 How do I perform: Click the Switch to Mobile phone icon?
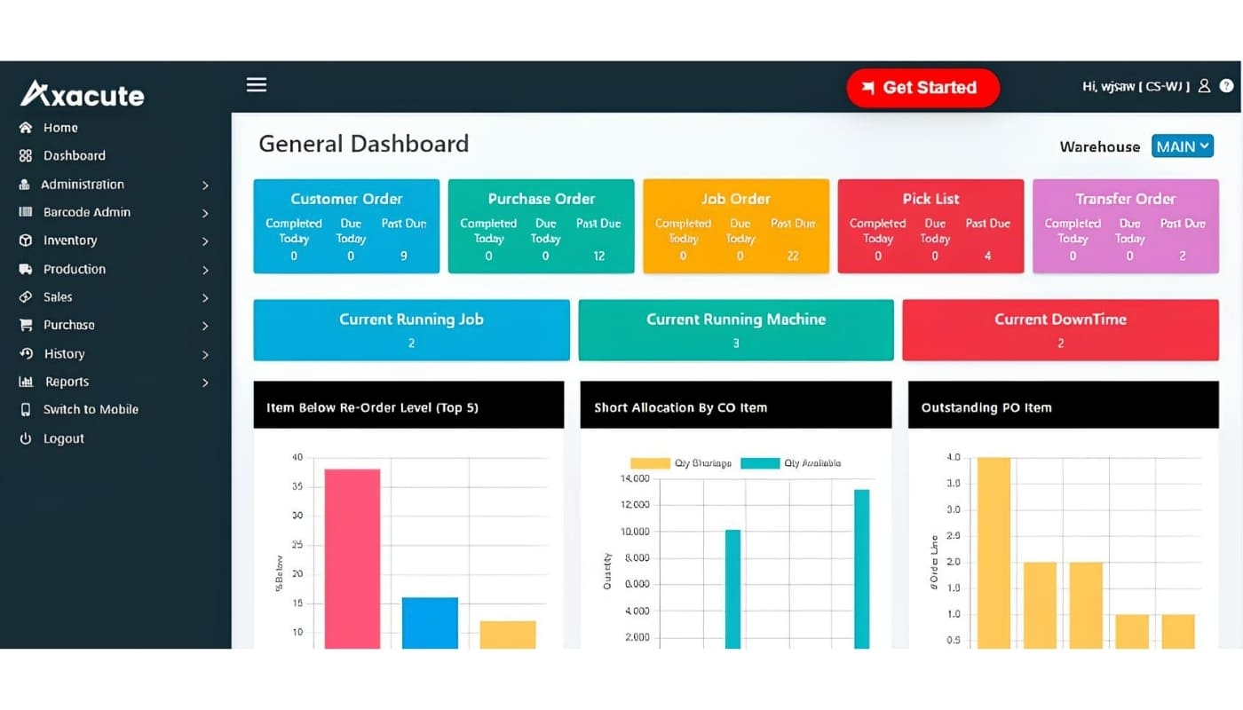tap(26, 410)
